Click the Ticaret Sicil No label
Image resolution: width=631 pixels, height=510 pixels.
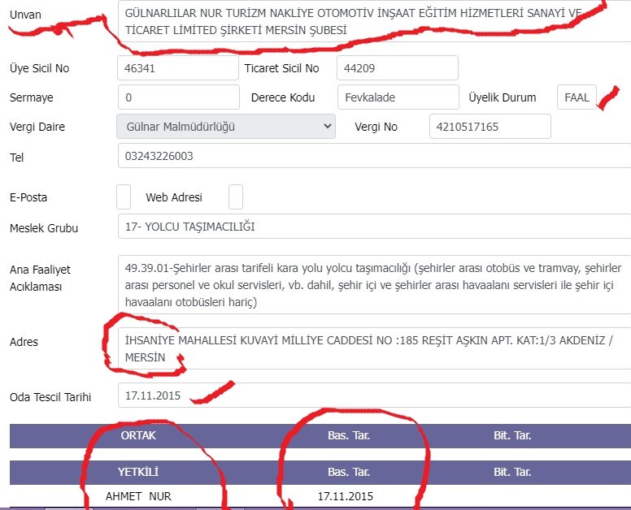pos(281,68)
